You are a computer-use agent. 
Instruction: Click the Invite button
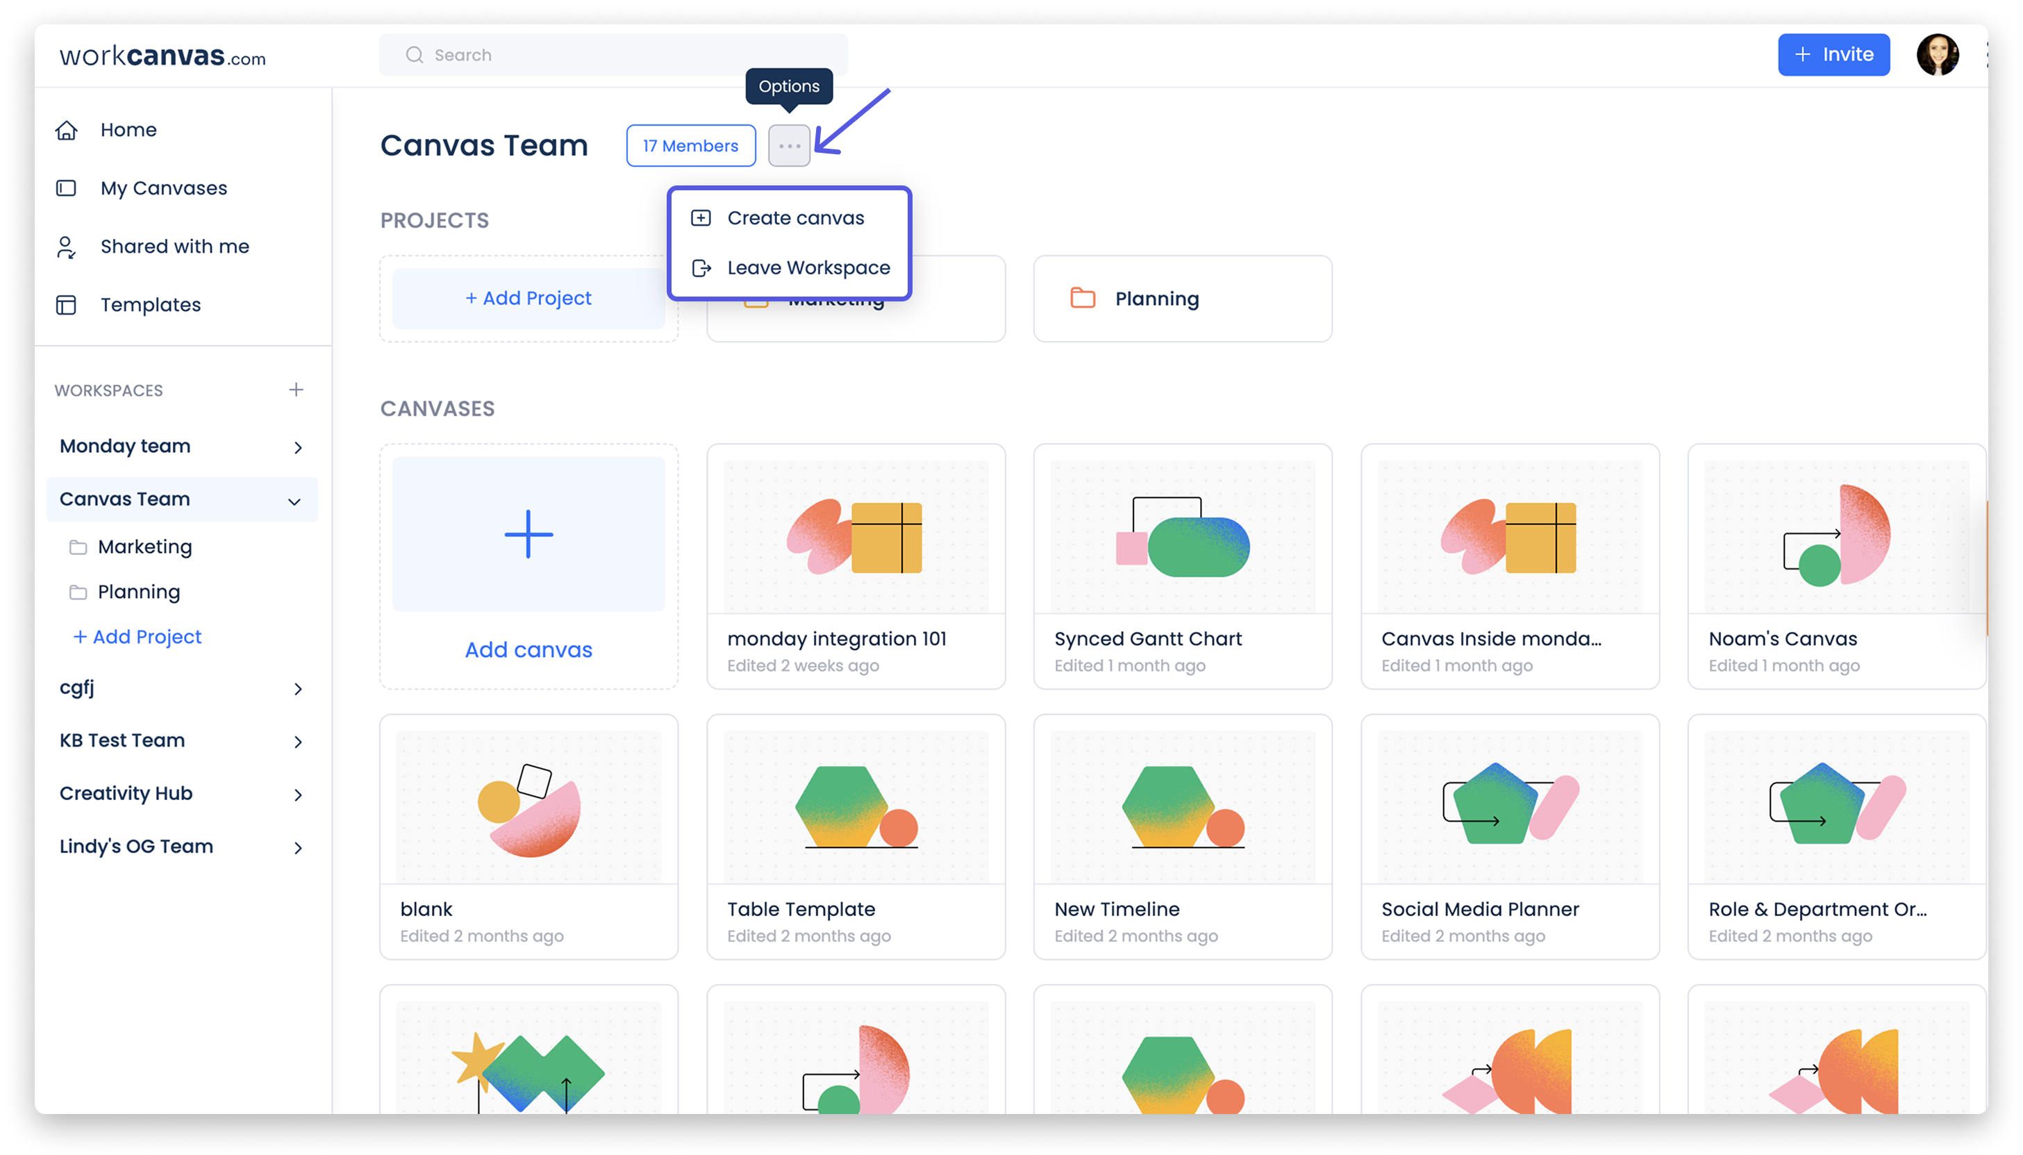click(x=1833, y=55)
